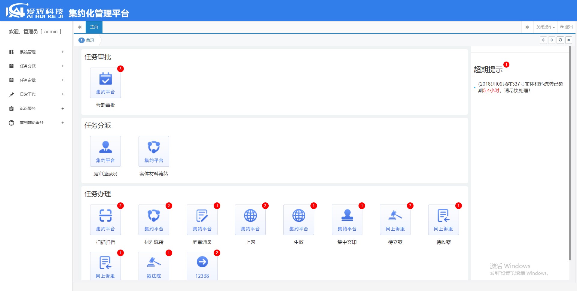Open the 庭审速录 transcription icon

pos(202,220)
